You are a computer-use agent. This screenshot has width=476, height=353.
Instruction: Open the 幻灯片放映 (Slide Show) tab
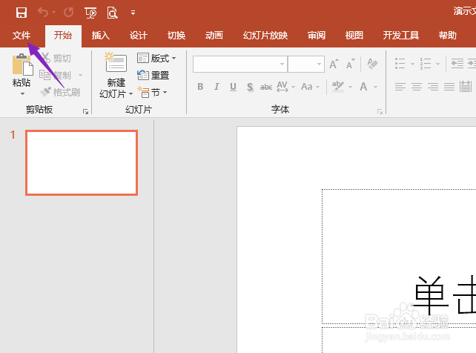(x=265, y=36)
